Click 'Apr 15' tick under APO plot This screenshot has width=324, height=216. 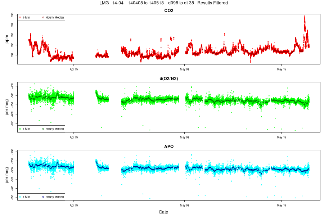(74, 206)
